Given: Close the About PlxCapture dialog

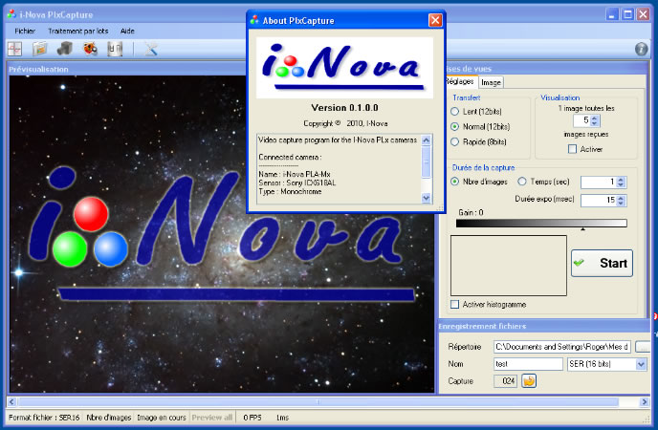Looking at the screenshot, I should [x=435, y=20].
